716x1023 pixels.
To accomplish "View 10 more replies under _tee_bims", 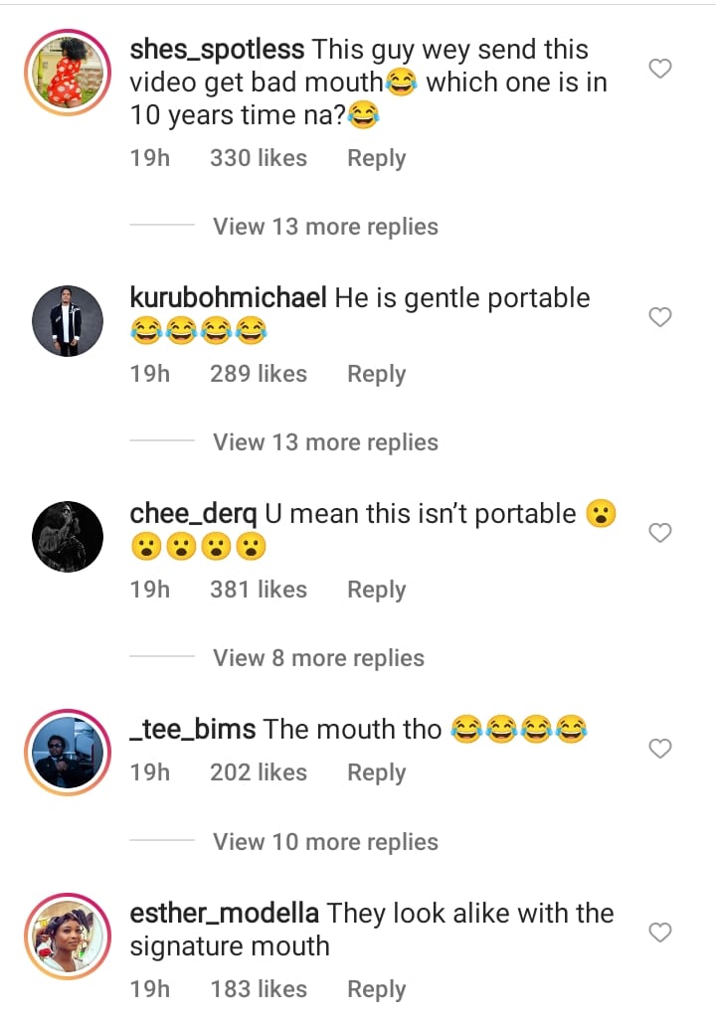I will pos(325,842).
